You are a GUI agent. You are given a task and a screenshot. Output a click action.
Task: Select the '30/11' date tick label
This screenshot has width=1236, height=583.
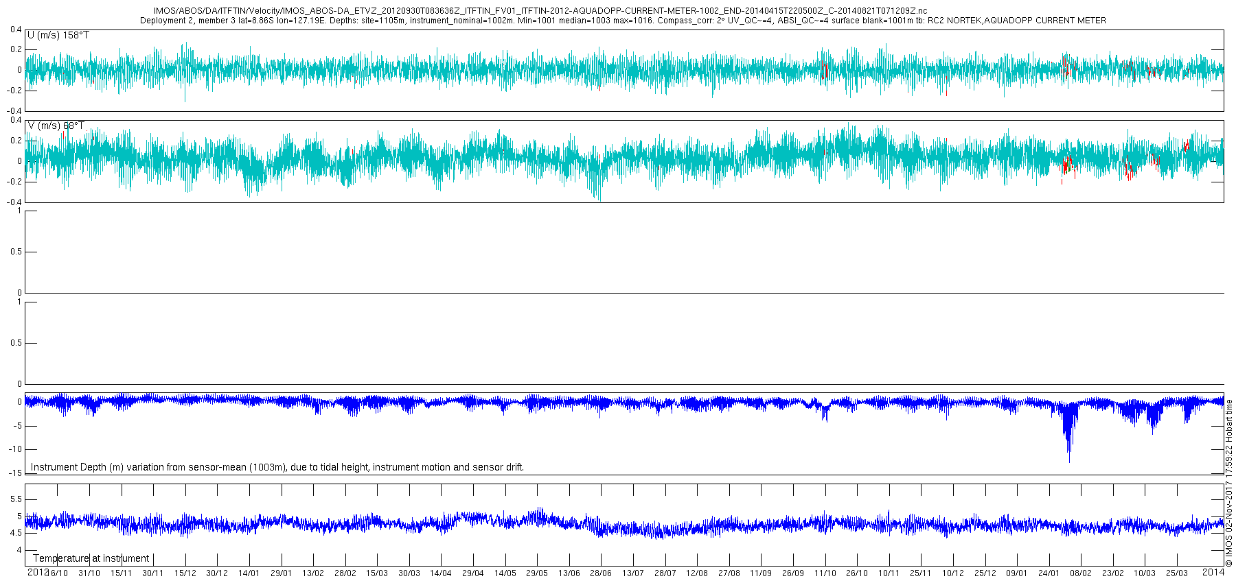152,573
